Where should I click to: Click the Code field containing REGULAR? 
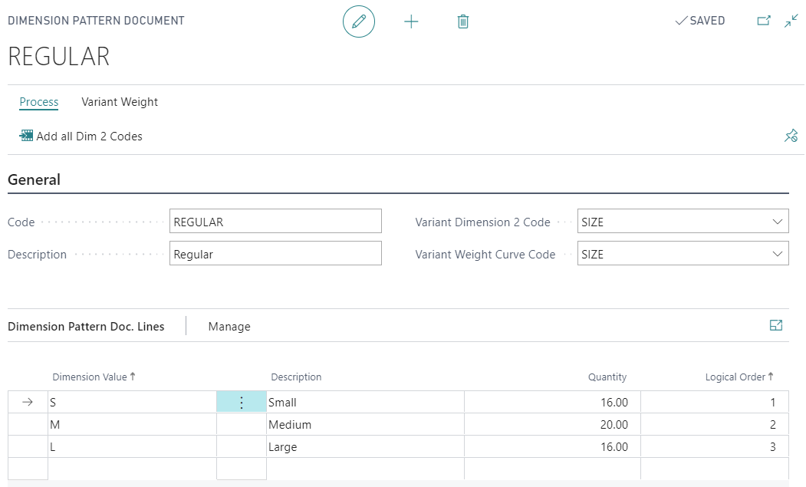275,222
